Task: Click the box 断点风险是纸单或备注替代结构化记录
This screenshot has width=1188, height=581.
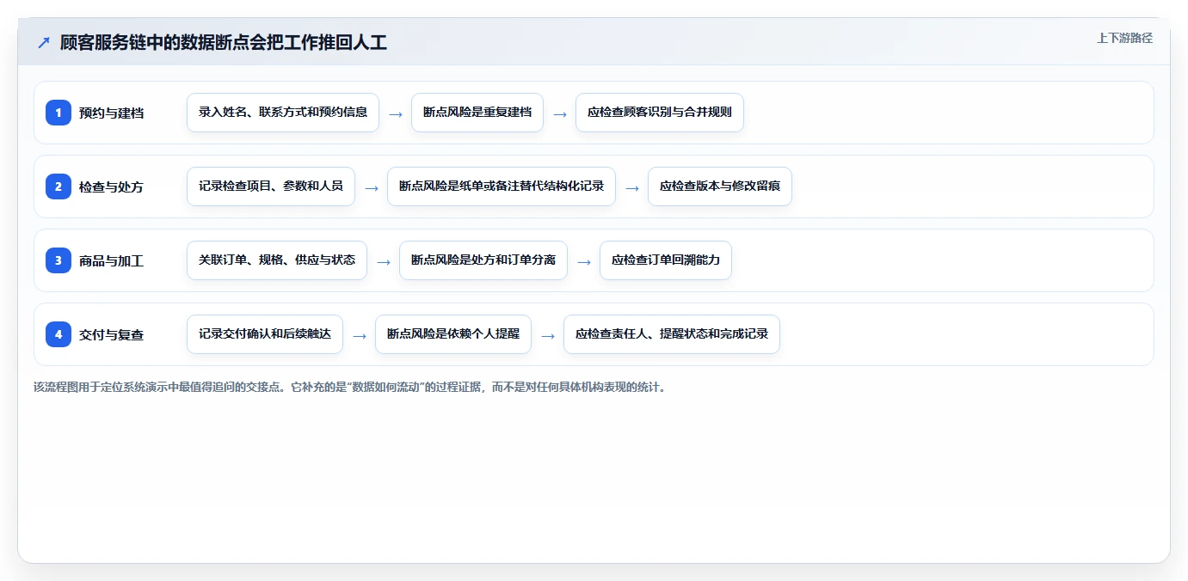Action: point(502,187)
